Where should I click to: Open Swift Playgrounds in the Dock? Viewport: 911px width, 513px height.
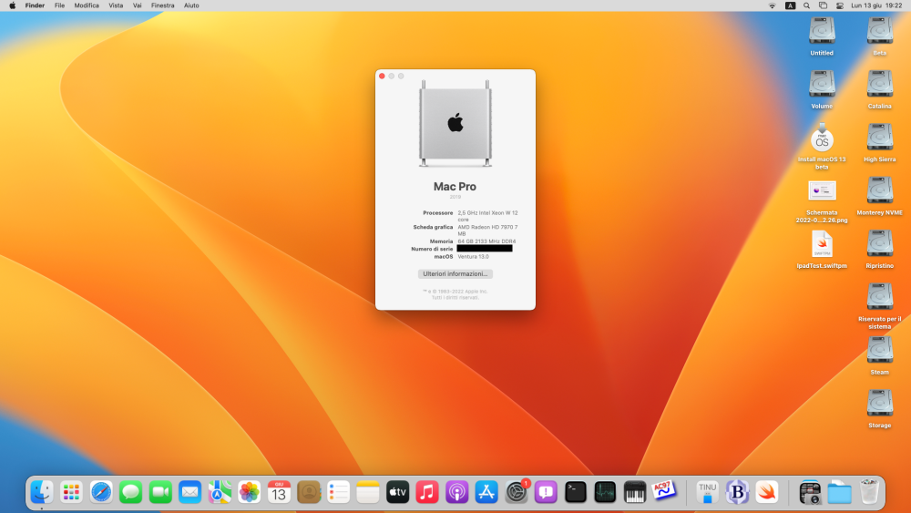[767, 493]
